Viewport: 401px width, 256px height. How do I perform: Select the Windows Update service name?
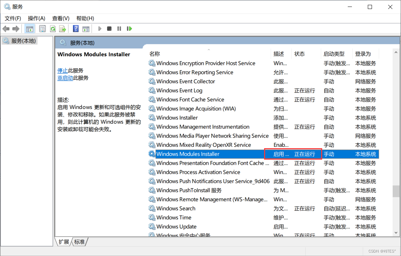[176, 227]
